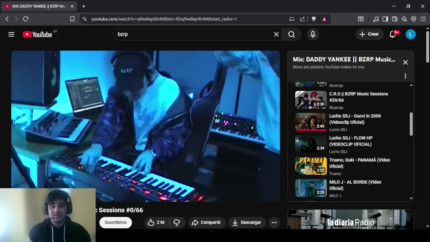Click Trueno channel name
The image size is (430, 242).
335,174
